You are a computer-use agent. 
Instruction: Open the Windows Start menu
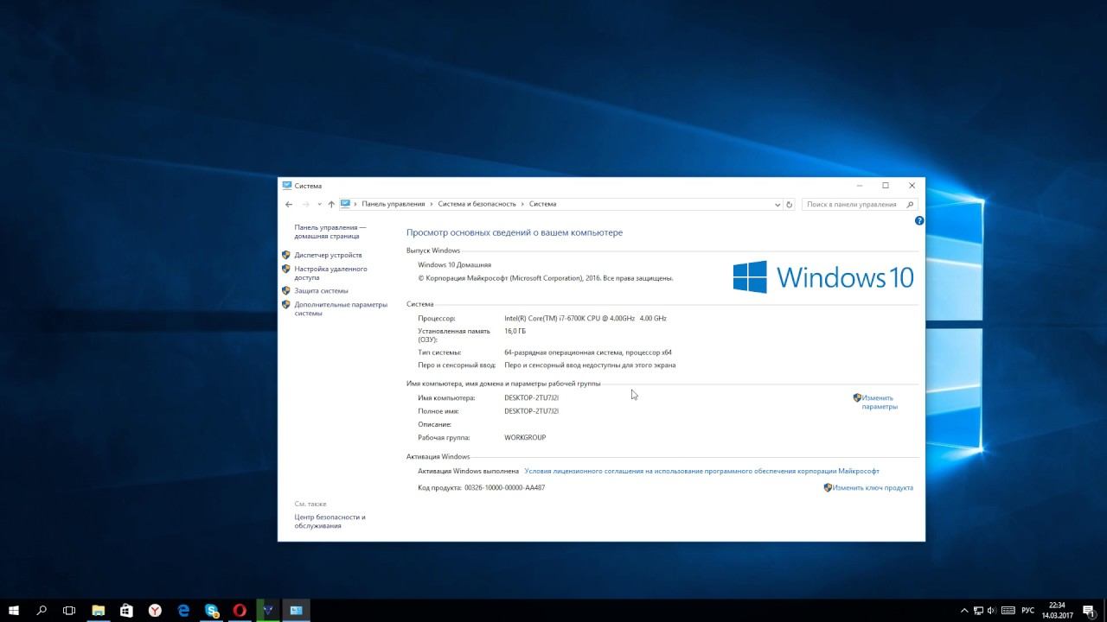pyautogui.click(x=14, y=610)
